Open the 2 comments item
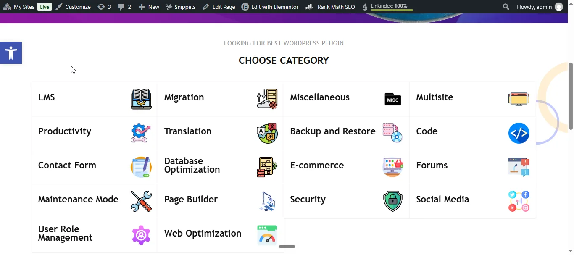This screenshot has height=255, width=574. click(x=124, y=7)
